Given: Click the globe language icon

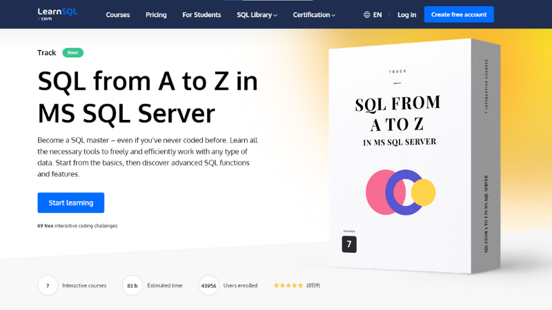Looking at the screenshot, I should pyautogui.click(x=367, y=14).
